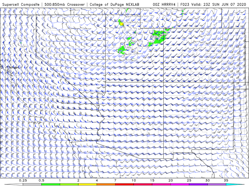This screenshot has height=186, width=249.
Task: Click the yellow-green 1–2 legend swatch
Action: click(69, 184)
